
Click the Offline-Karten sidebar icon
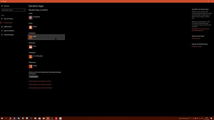pyautogui.click(x=2, y=27)
